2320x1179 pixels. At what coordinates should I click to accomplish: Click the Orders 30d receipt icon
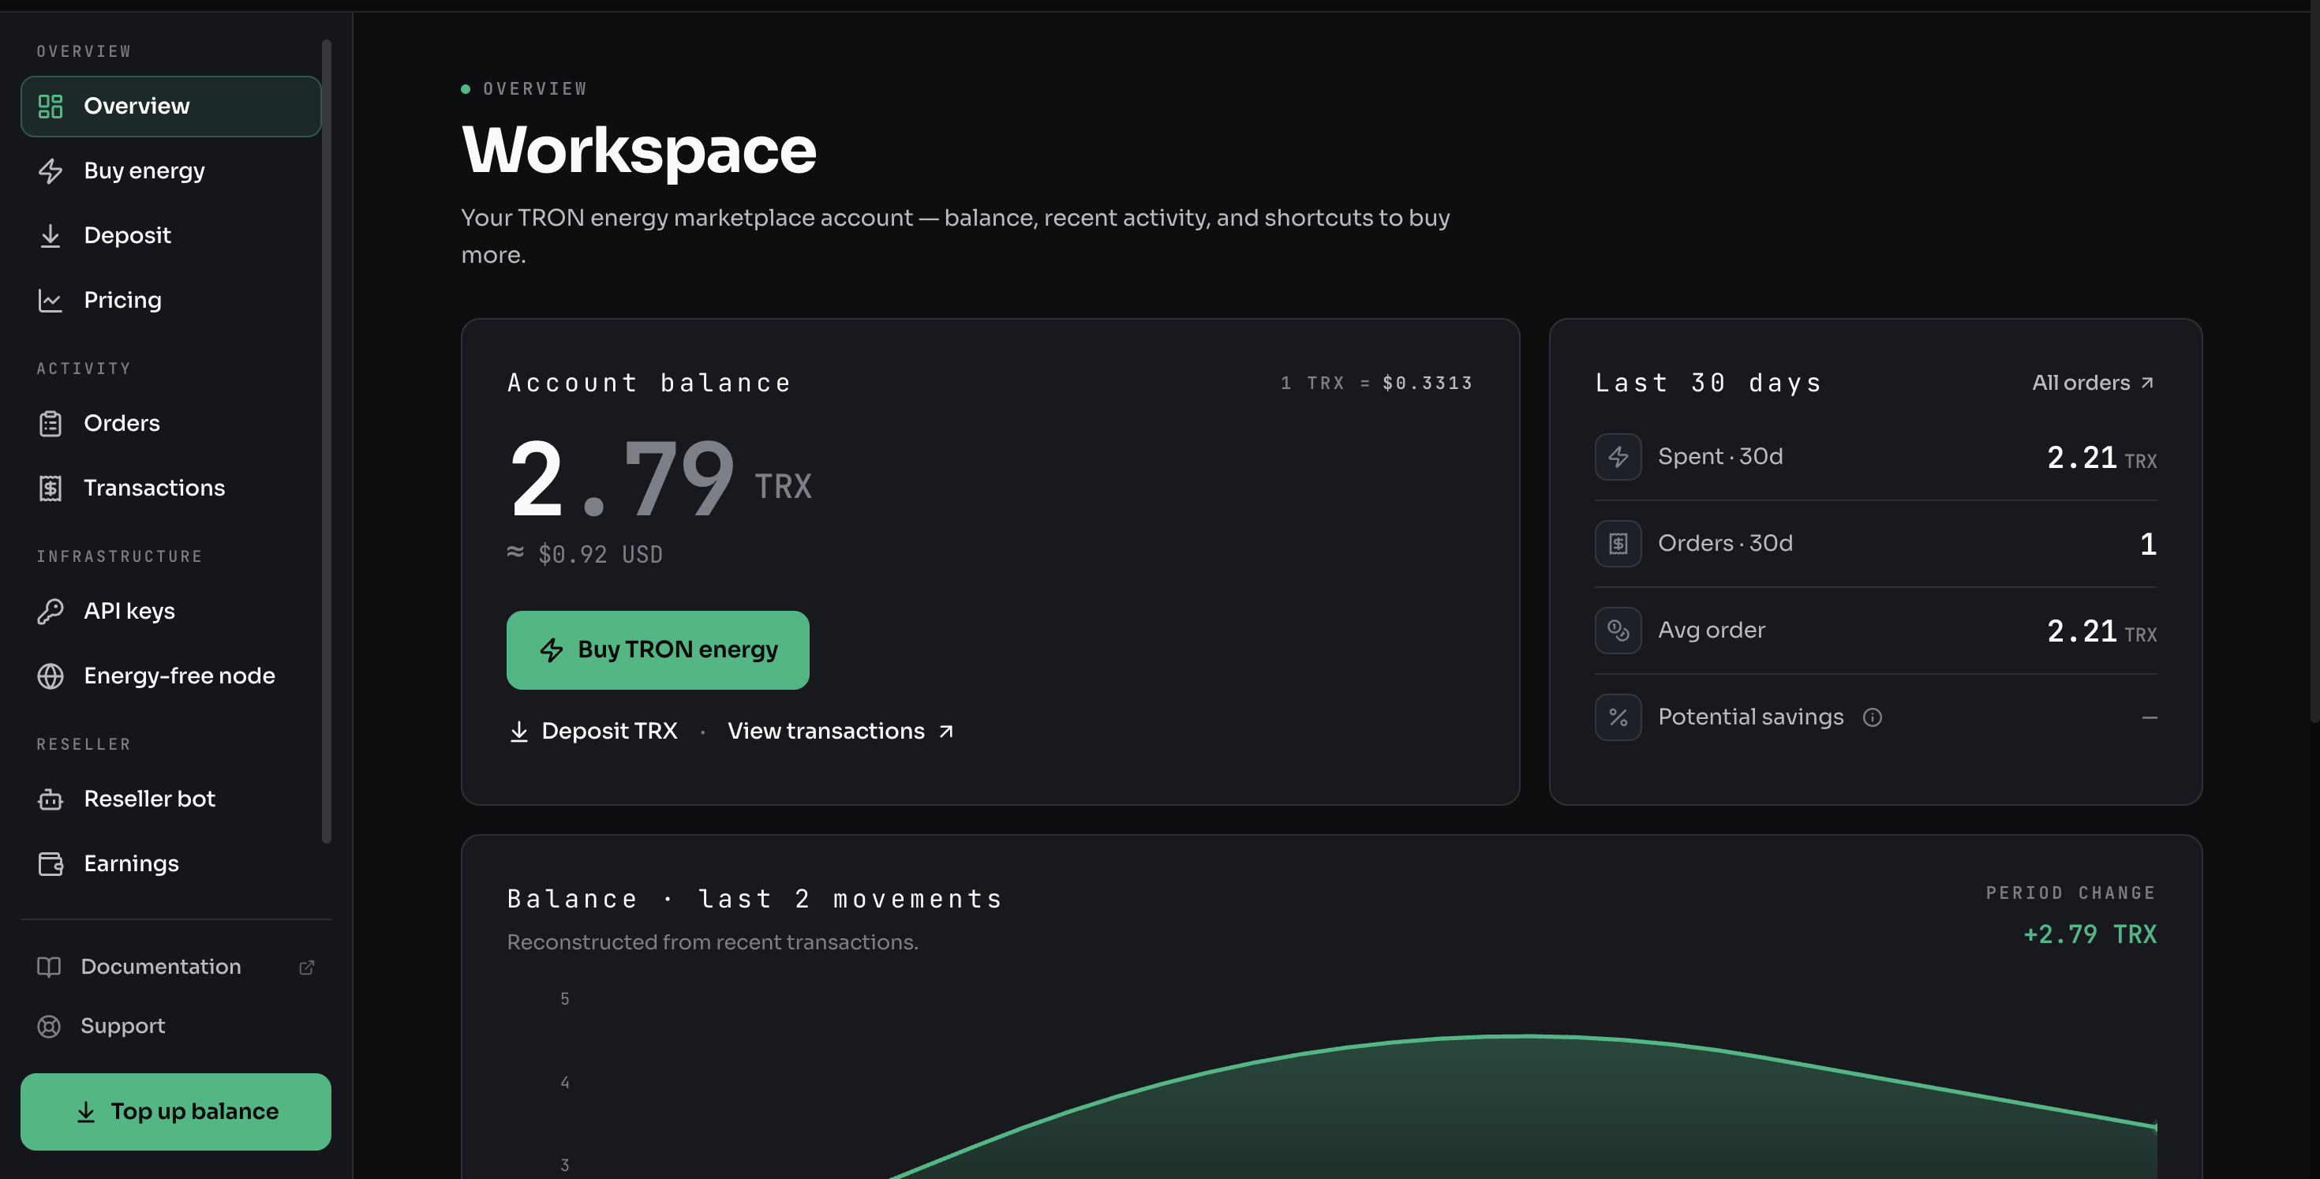coord(1618,544)
